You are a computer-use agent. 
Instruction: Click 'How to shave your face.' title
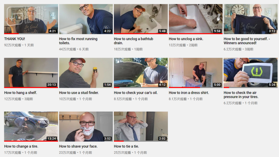(78, 146)
